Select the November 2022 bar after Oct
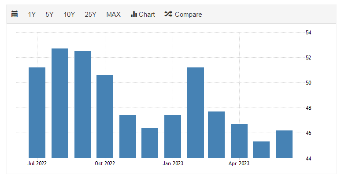 (x=128, y=136)
